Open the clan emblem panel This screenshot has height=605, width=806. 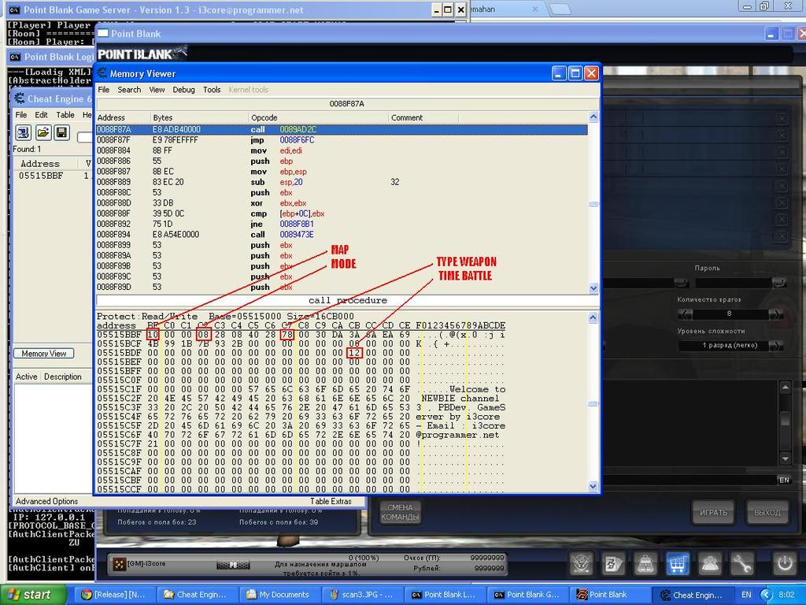[x=581, y=563]
